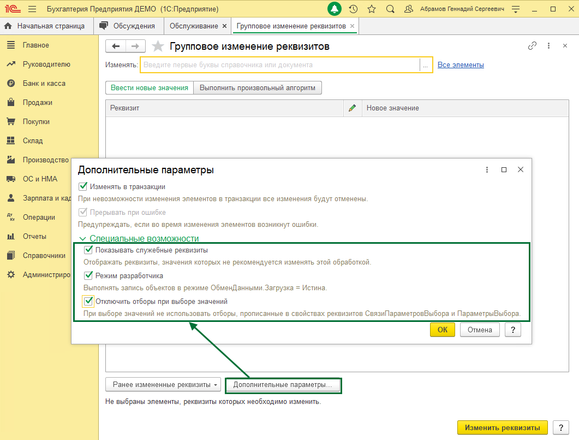Image resolution: width=579 pixels, height=440 pixels.
Task: Close the Дополнительные параметры dialog
Action: 521,169
